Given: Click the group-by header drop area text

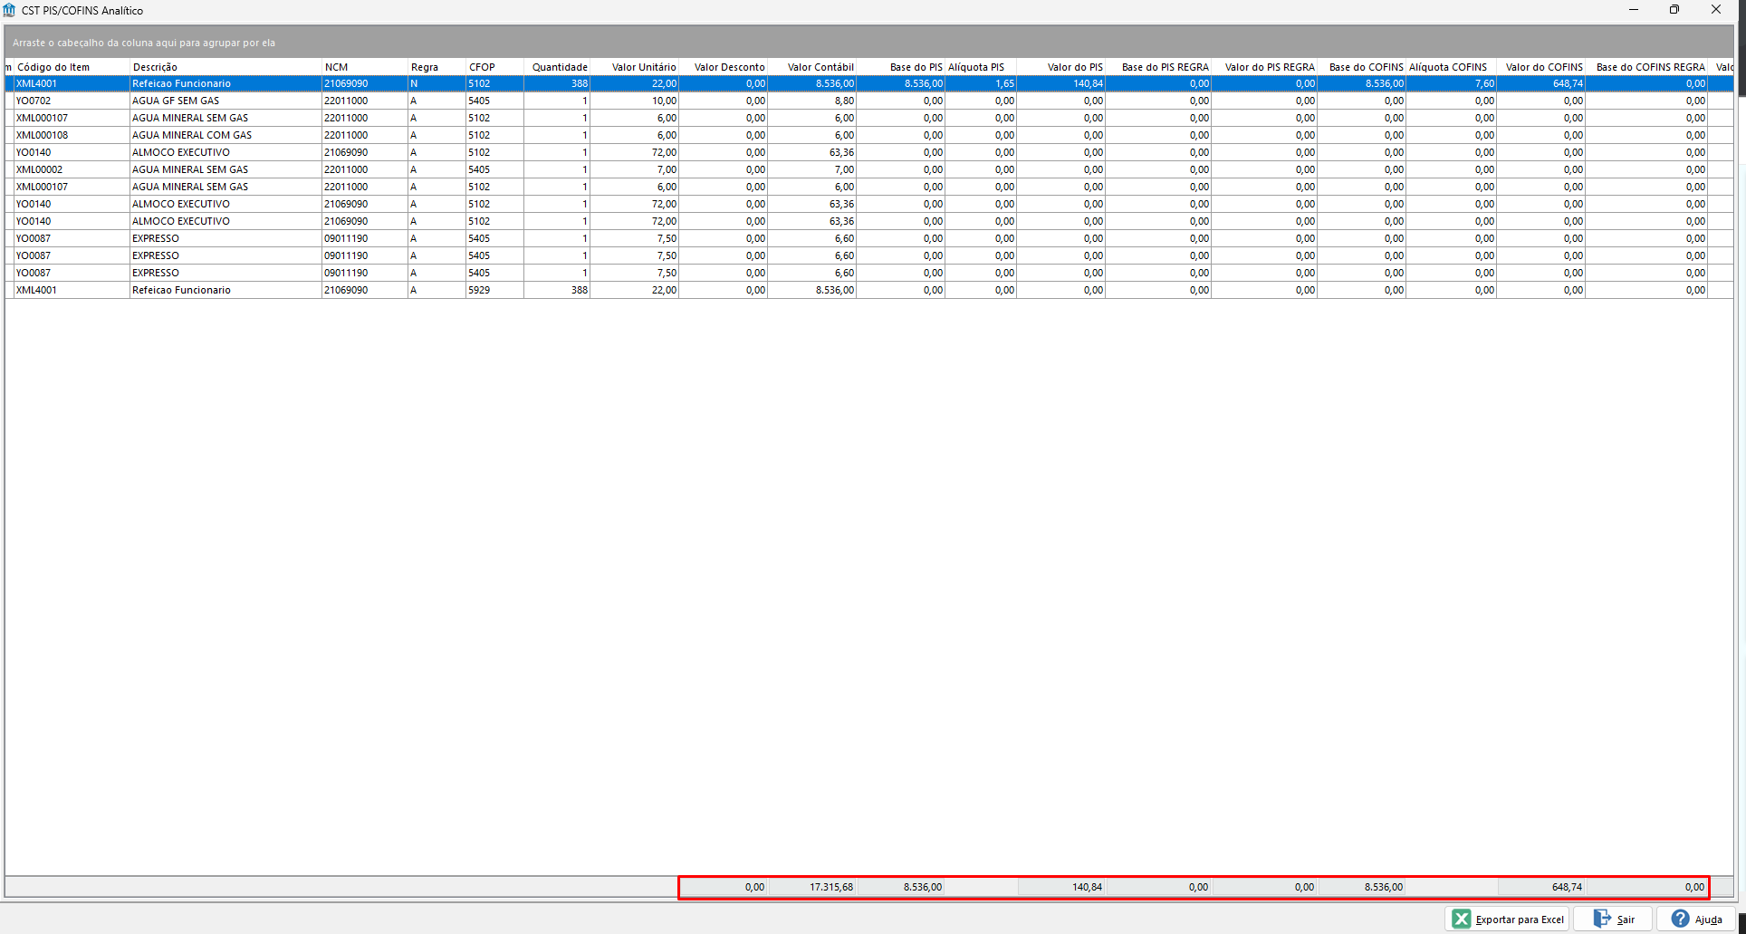Looking at the screenshot, I should pos(144,43).
